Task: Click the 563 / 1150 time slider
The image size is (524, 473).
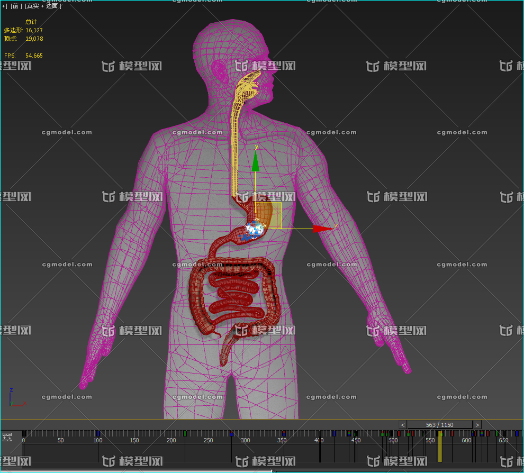Action: click(x=440, y=425)
